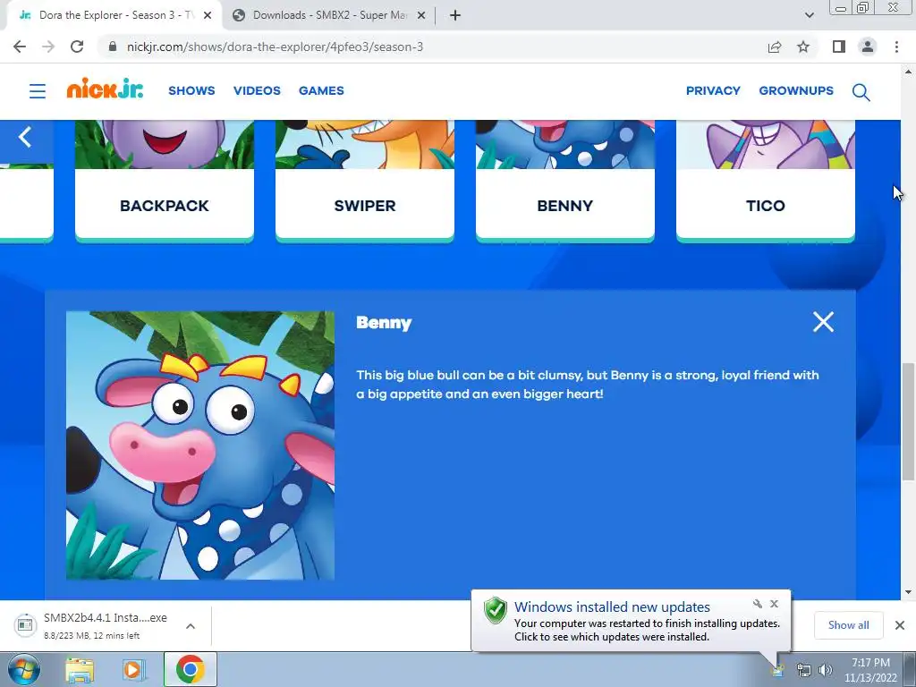Expand download item options chevron

(191, 625)
